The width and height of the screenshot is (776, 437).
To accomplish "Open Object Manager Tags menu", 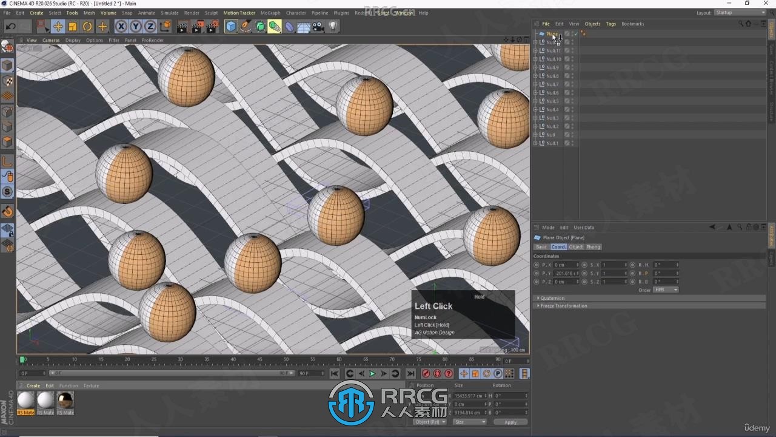I will (x=610, y=24).
